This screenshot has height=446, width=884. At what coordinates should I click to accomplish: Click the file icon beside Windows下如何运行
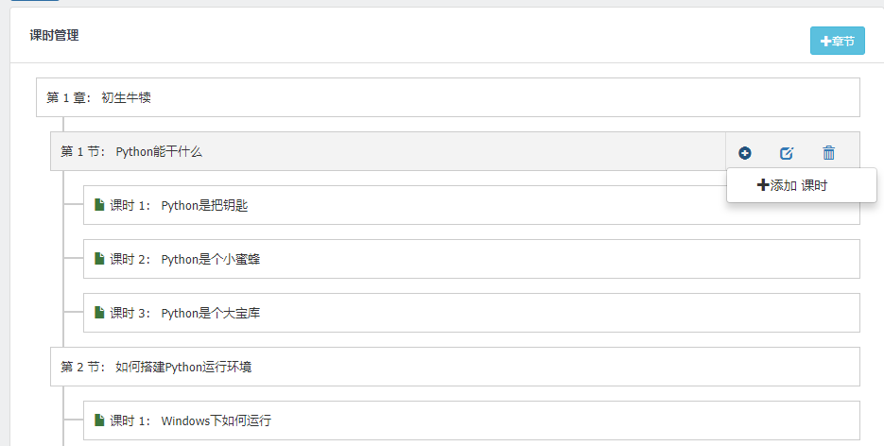click(99, 420)
